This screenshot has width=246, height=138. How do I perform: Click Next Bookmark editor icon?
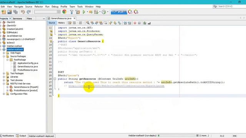tap(115, 23)
